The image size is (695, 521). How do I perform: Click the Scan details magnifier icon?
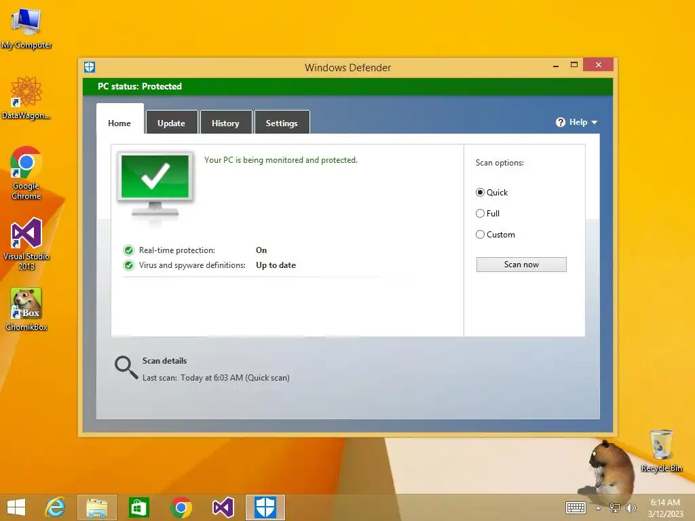(x=126, y=368)
